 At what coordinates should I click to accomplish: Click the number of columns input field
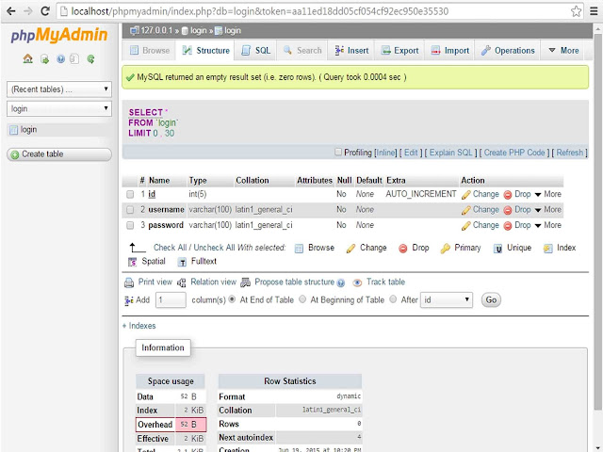[x=171, y=299]
